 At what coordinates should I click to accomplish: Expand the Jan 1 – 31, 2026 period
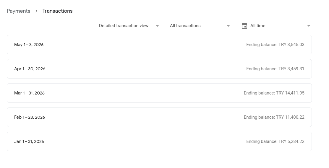159,141
